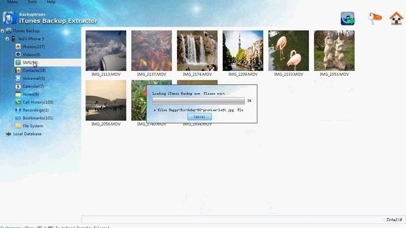Click the IMG_2133.MOV file name

(x=289, y=75)
